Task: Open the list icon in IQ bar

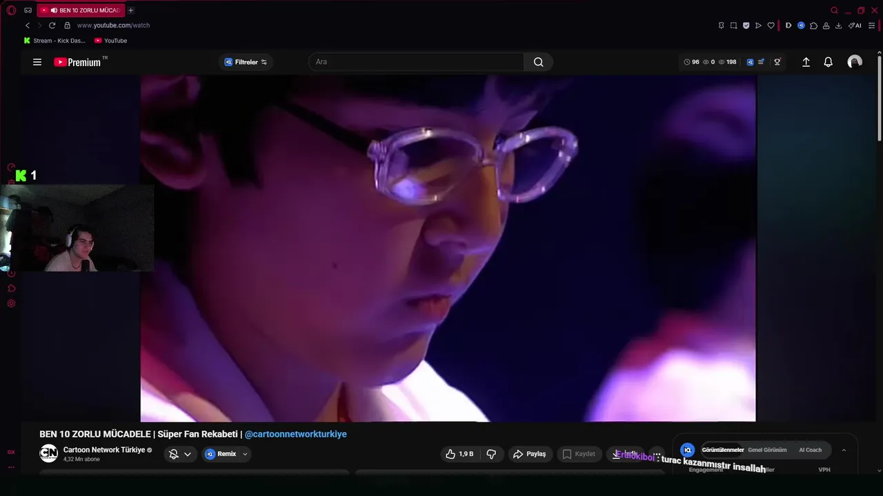Action: [761, 62]
